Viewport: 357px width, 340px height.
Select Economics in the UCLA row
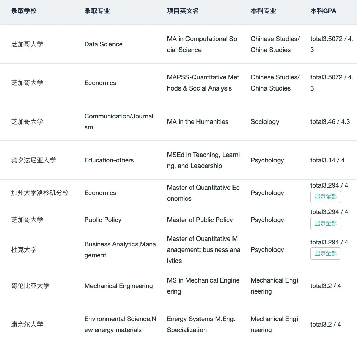point(100,193)
